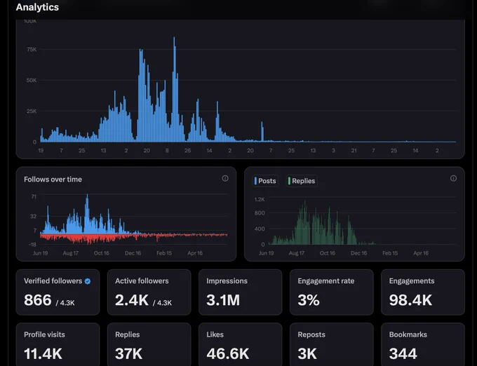Select the Engagement rate metric card
The width and height of the screenshot is (477, 366).
click(332, 292)
